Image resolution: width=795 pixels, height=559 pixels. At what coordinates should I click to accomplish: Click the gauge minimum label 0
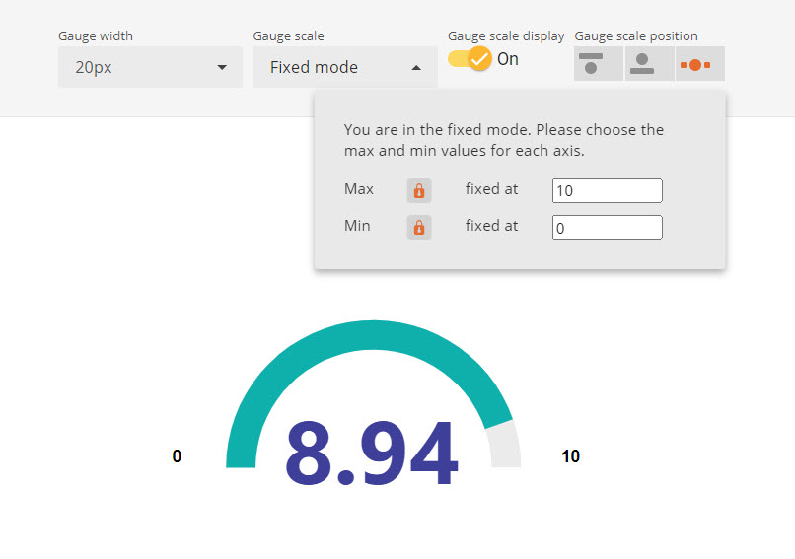[177, 456]
